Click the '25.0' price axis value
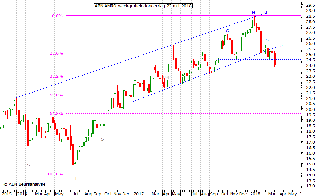The width and height of the screenshot is (316, 196). tap(311, 55)
